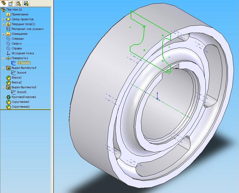Click the yellow rollback bar under the tree
The height and width of the screenshot is (193, 239).
pos(25,109)
